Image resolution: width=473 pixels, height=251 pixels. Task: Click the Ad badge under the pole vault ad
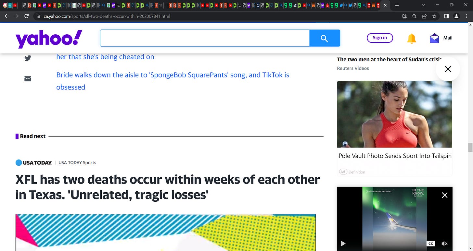click(343, 172)
